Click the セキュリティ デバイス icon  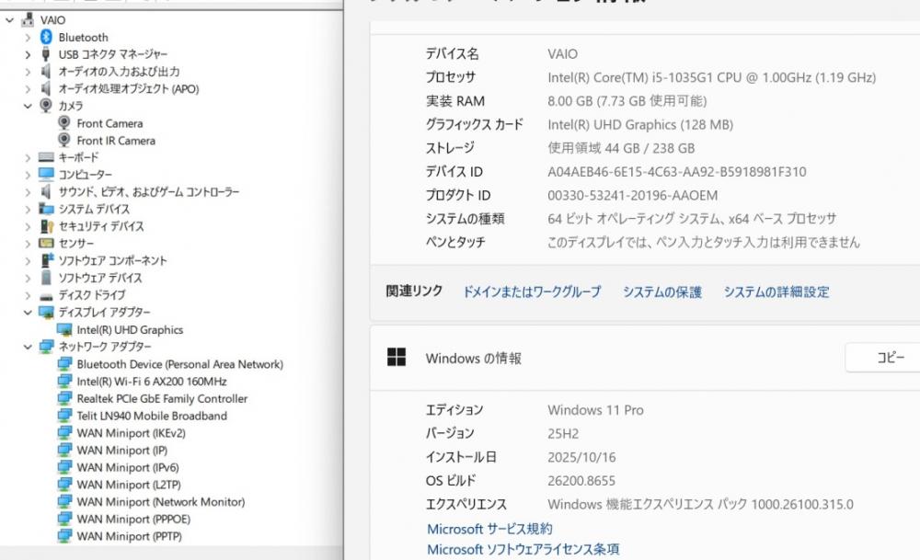coord(46,226)
